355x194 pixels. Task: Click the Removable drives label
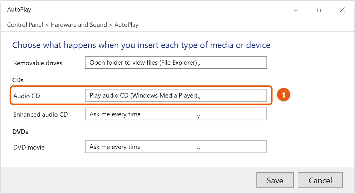(38, 63)
